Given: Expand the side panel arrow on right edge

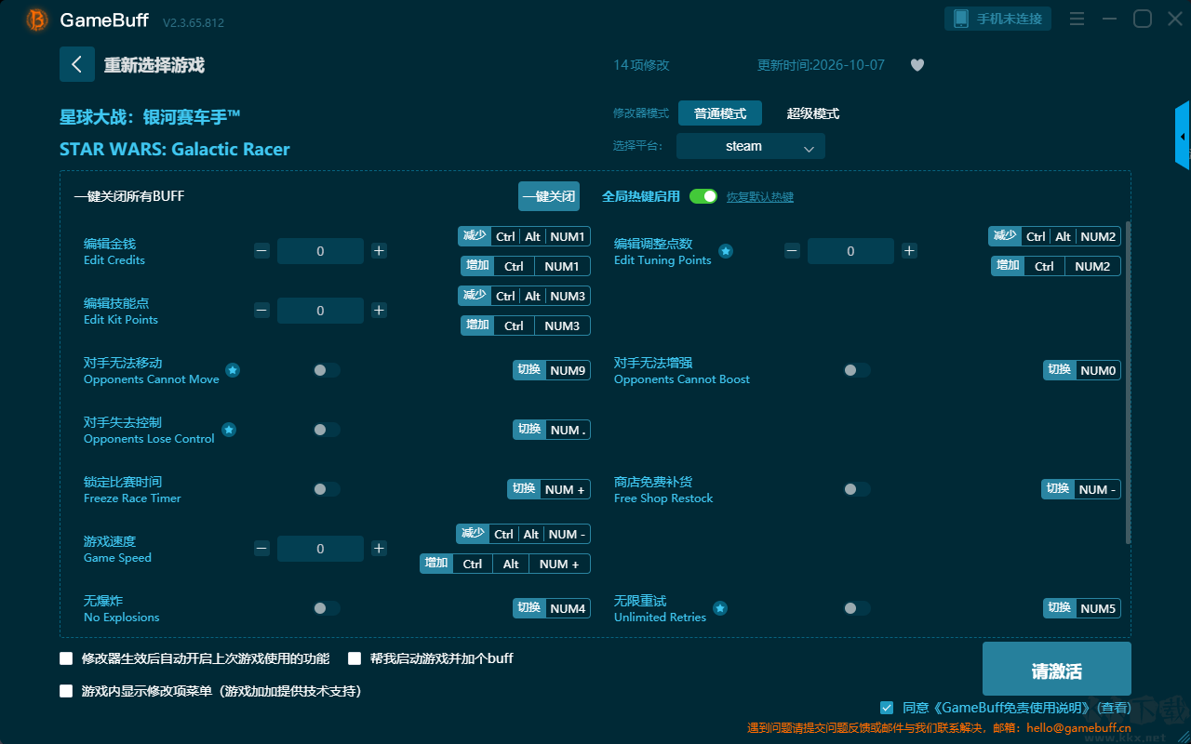Looking at the screenshot, I should 1183,136.
